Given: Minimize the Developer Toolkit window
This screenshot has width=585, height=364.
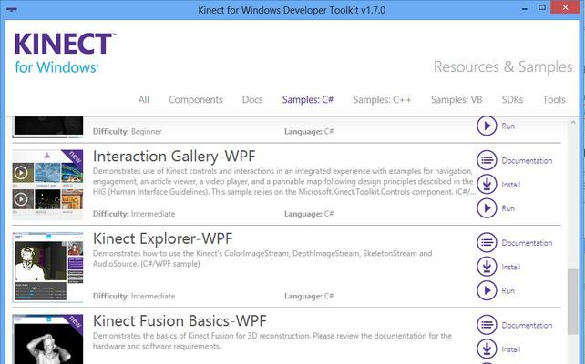Looking at the screenshot, I should [525, 9].
